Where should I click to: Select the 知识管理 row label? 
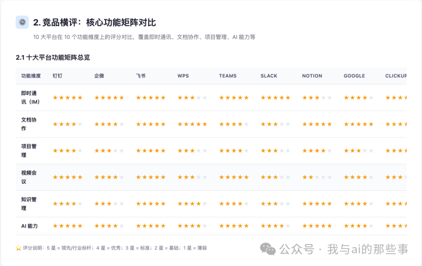[x=29, y=204]
